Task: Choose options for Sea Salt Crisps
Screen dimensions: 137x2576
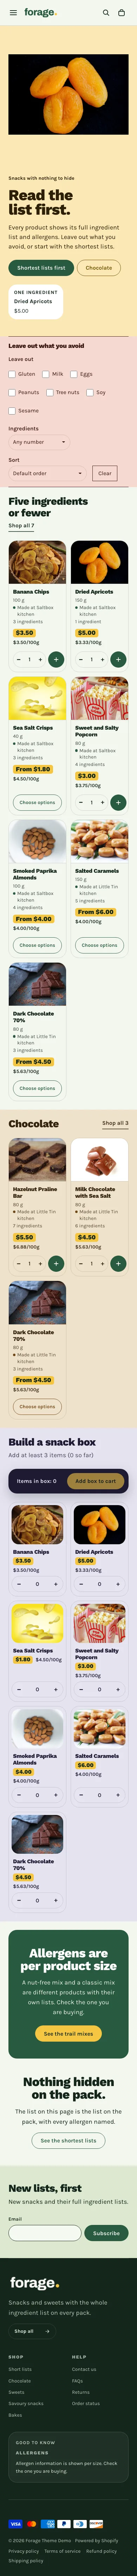Action: [37, 802]
